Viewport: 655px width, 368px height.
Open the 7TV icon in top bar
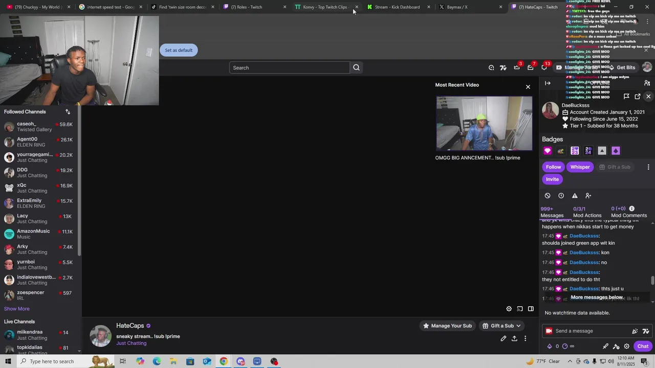point(503,67)
